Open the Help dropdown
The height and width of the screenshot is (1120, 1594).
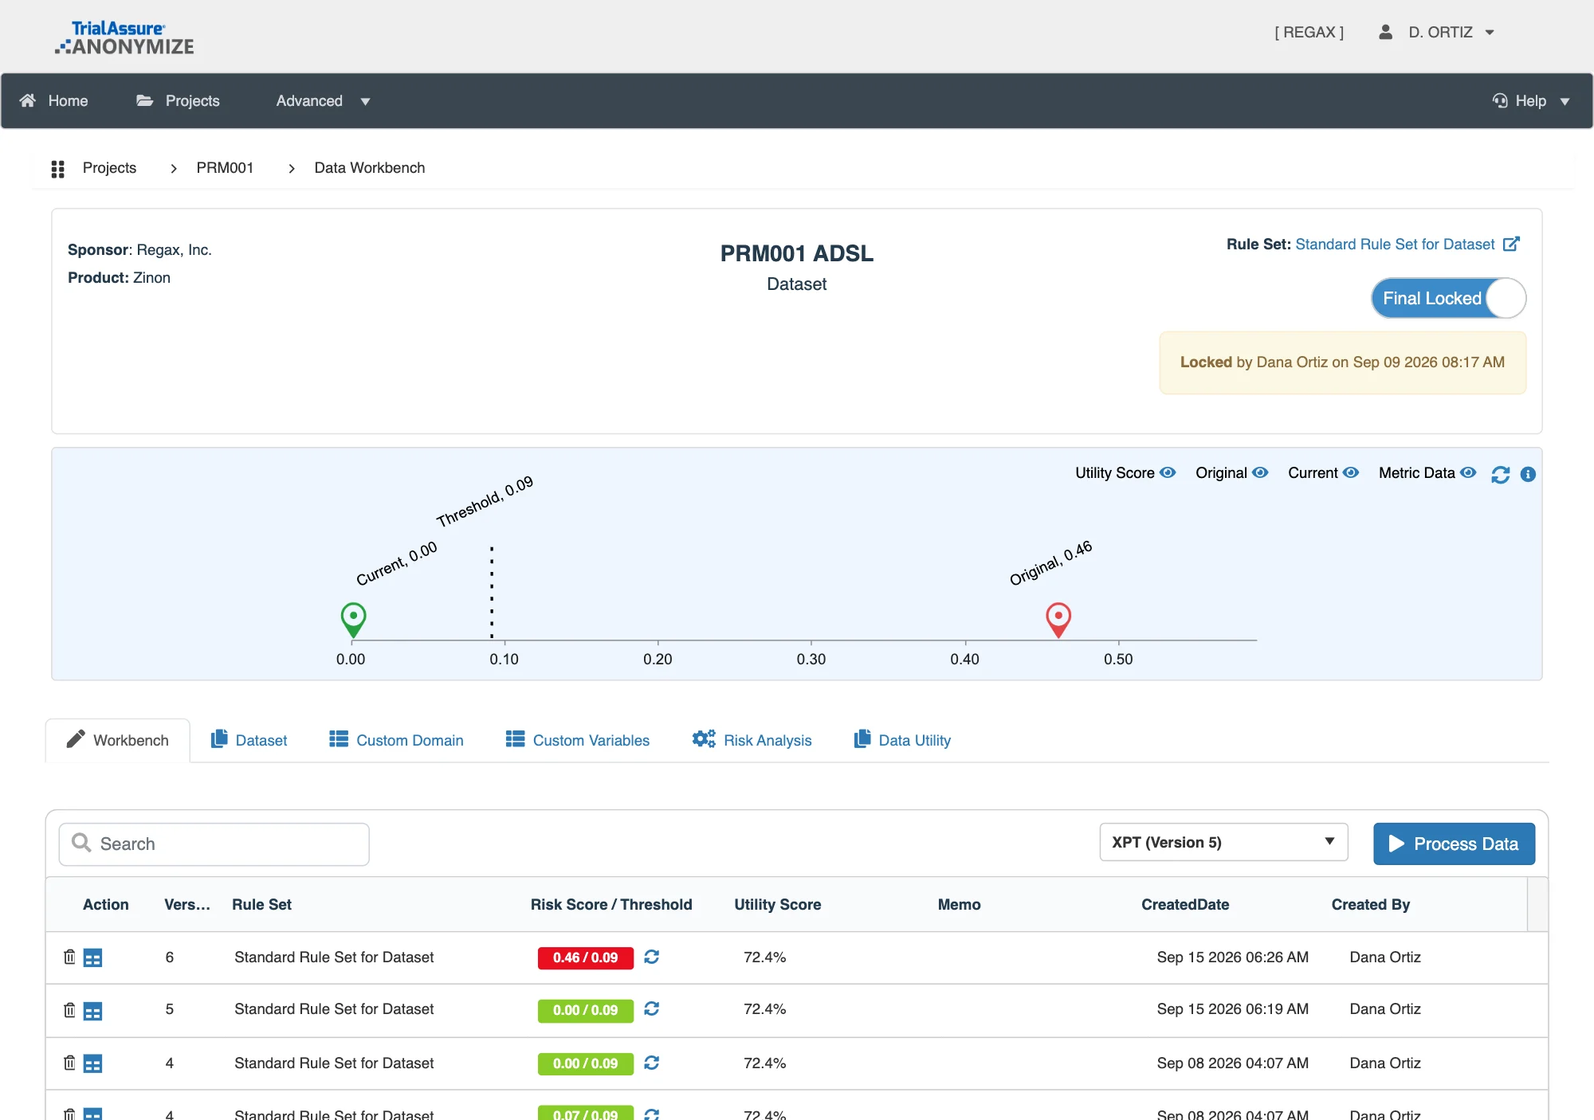[1531, 101]
